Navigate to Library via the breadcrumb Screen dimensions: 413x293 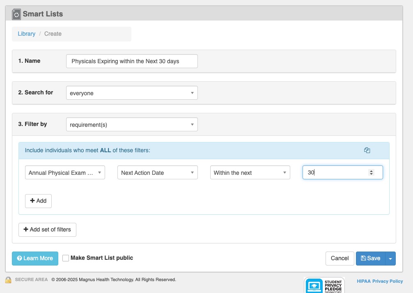(x=26, y=34)
